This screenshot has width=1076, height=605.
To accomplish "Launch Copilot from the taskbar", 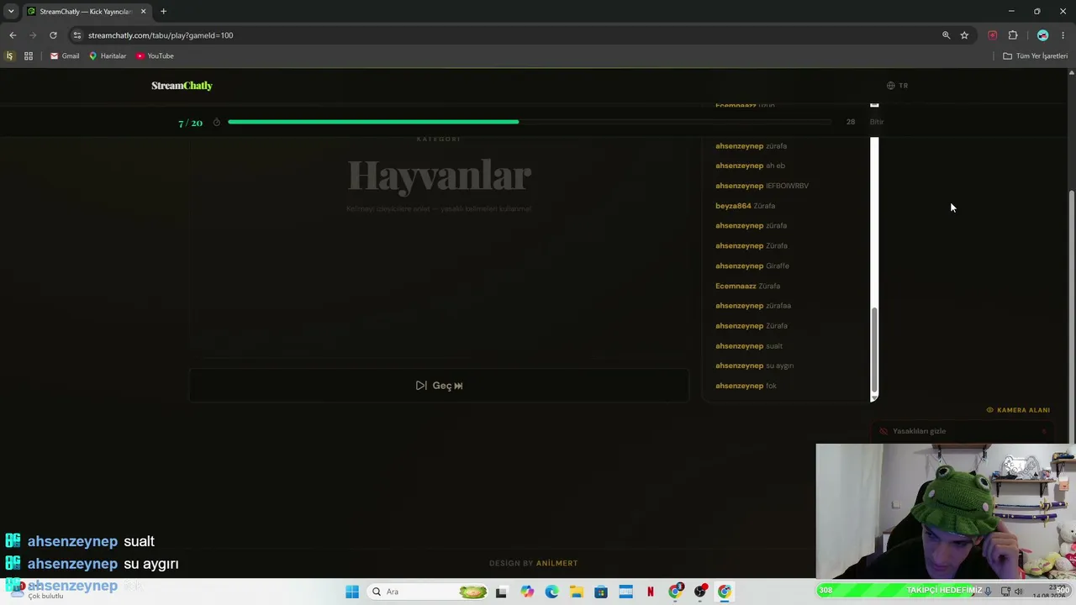I will tap(527, 592).
